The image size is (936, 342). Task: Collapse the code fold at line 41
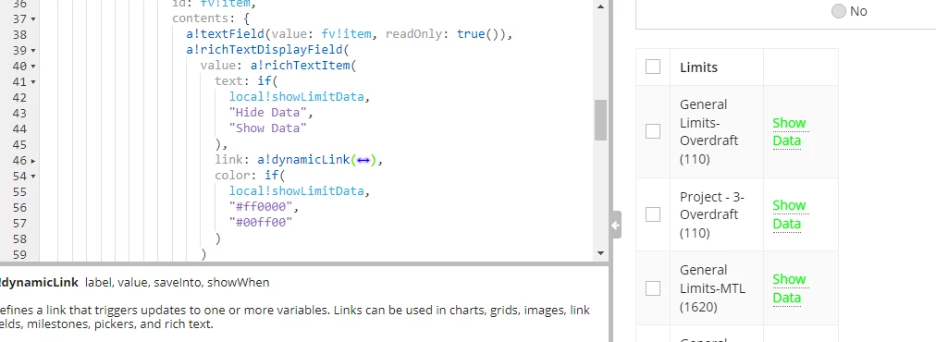[32, 81]
